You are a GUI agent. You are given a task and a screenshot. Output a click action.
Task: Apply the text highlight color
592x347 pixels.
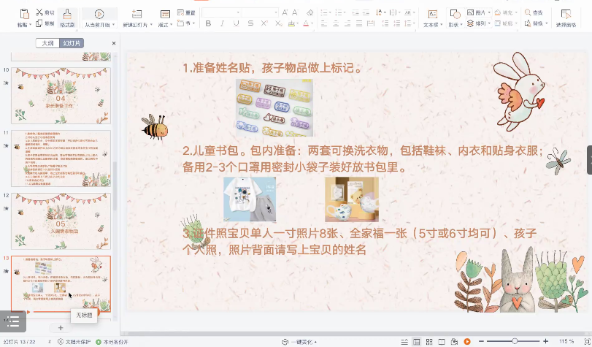[291, 23]
